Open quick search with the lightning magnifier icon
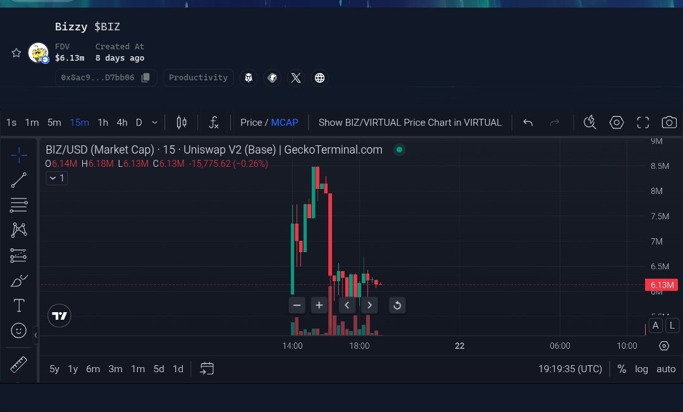Image resolution: width=683 pixels, height=412 pixels. coord(589,122)
